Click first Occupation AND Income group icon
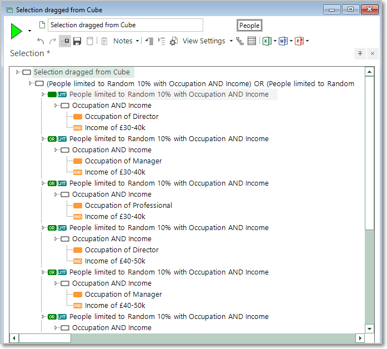Image resolution: width=387 pixels, height=349 pixels. [x=65, y=106]
